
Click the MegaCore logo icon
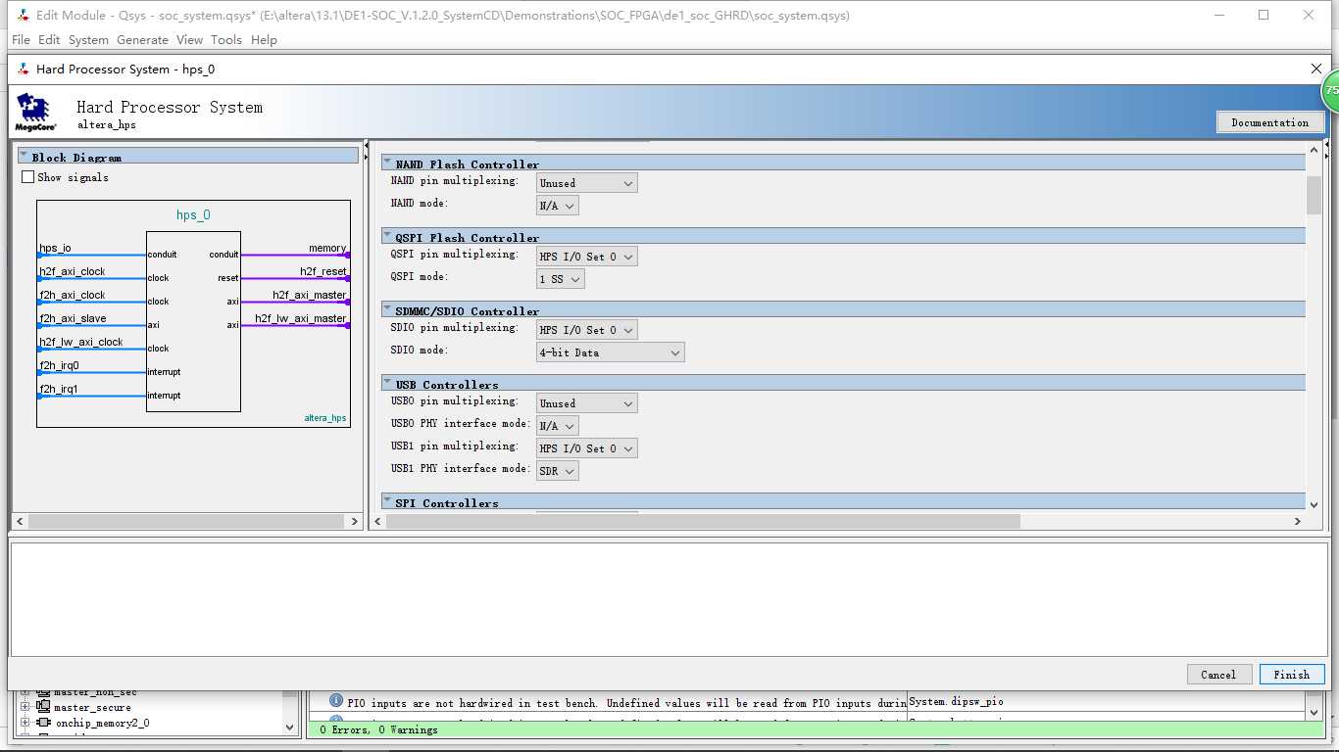pyautogui.click(x=35, y=113)
